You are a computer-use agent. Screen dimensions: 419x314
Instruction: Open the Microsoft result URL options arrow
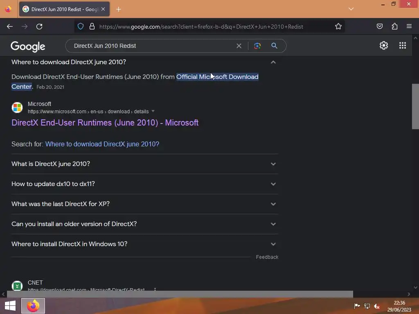click(x=153, y=111)
